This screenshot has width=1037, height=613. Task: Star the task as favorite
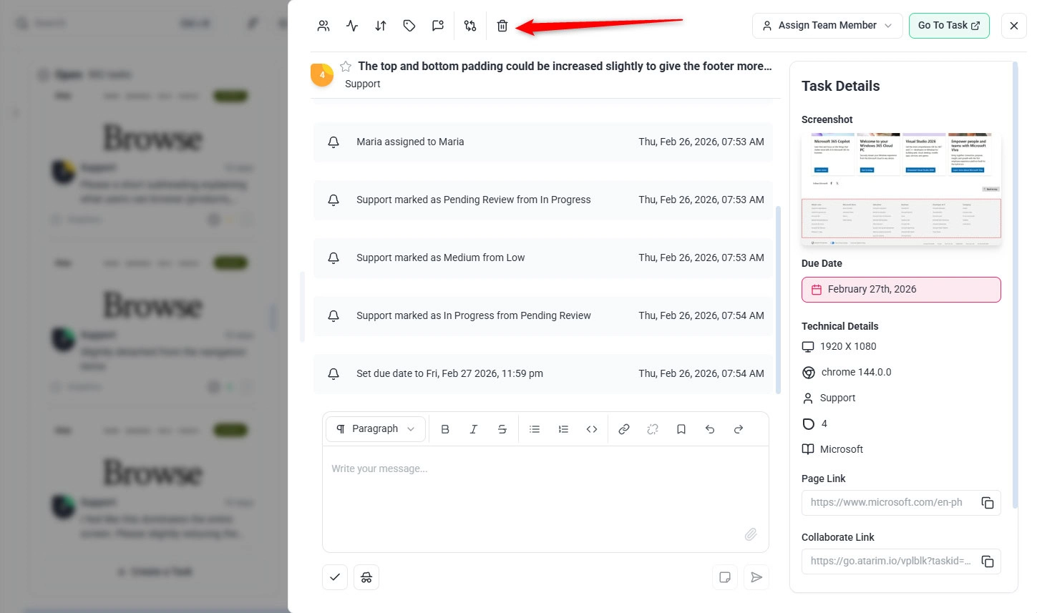[x=346, y=67]
